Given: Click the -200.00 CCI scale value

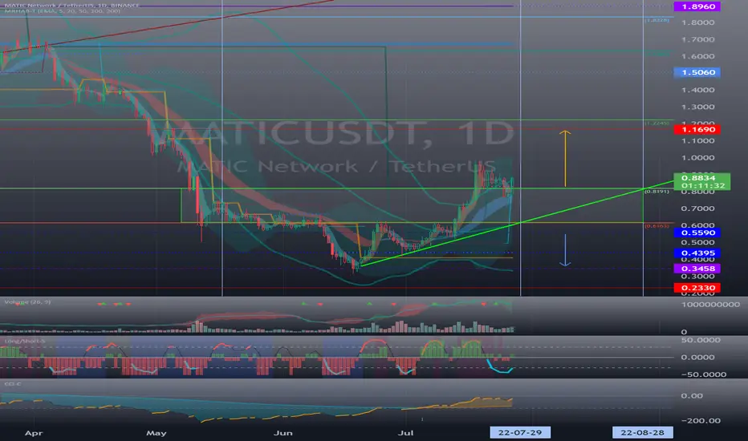Looking at the screenshot, I should tap(701, 420).
